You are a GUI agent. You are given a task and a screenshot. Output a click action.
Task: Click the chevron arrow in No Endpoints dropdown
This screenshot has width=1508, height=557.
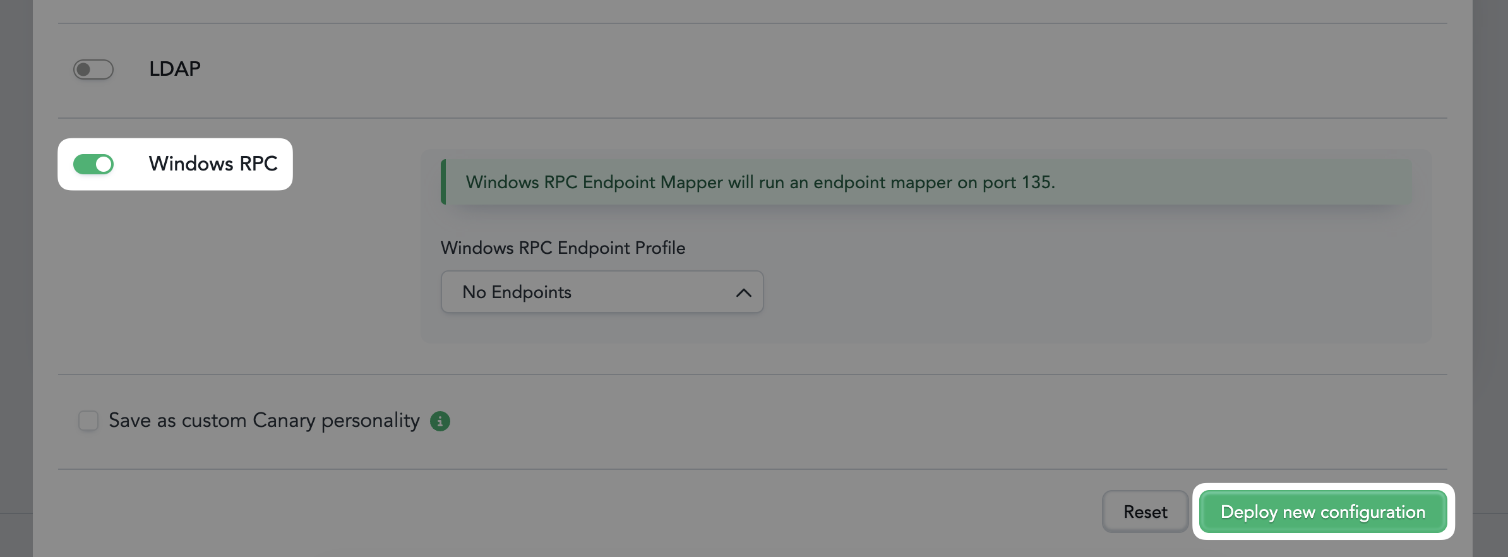(x=743, y=292)
